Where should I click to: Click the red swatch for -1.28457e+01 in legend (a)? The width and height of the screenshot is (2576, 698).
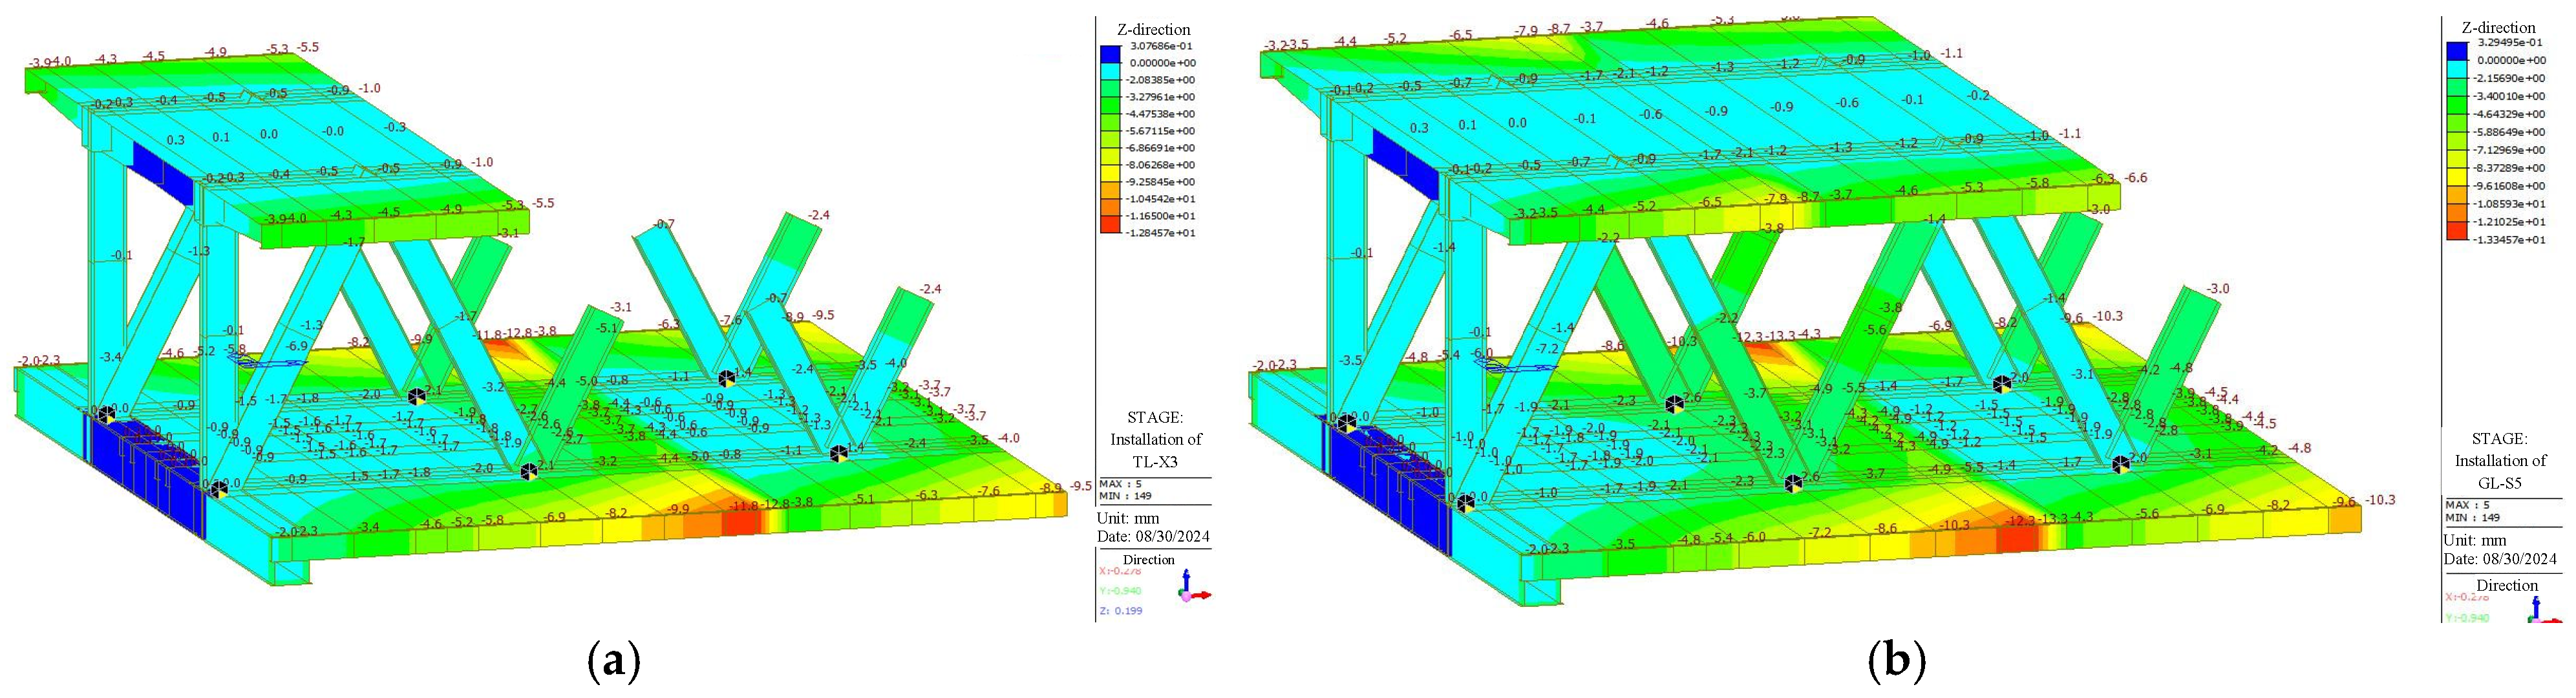coord(1110,224)
